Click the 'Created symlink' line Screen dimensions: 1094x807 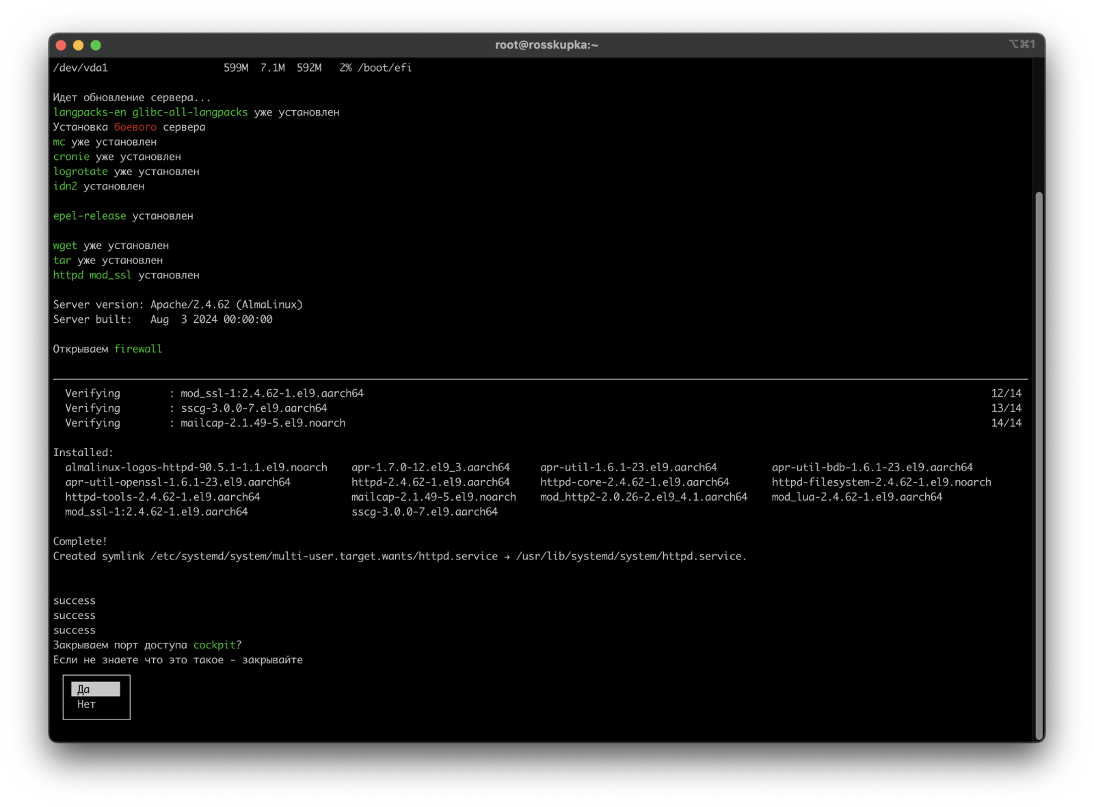tap(400, 557)
